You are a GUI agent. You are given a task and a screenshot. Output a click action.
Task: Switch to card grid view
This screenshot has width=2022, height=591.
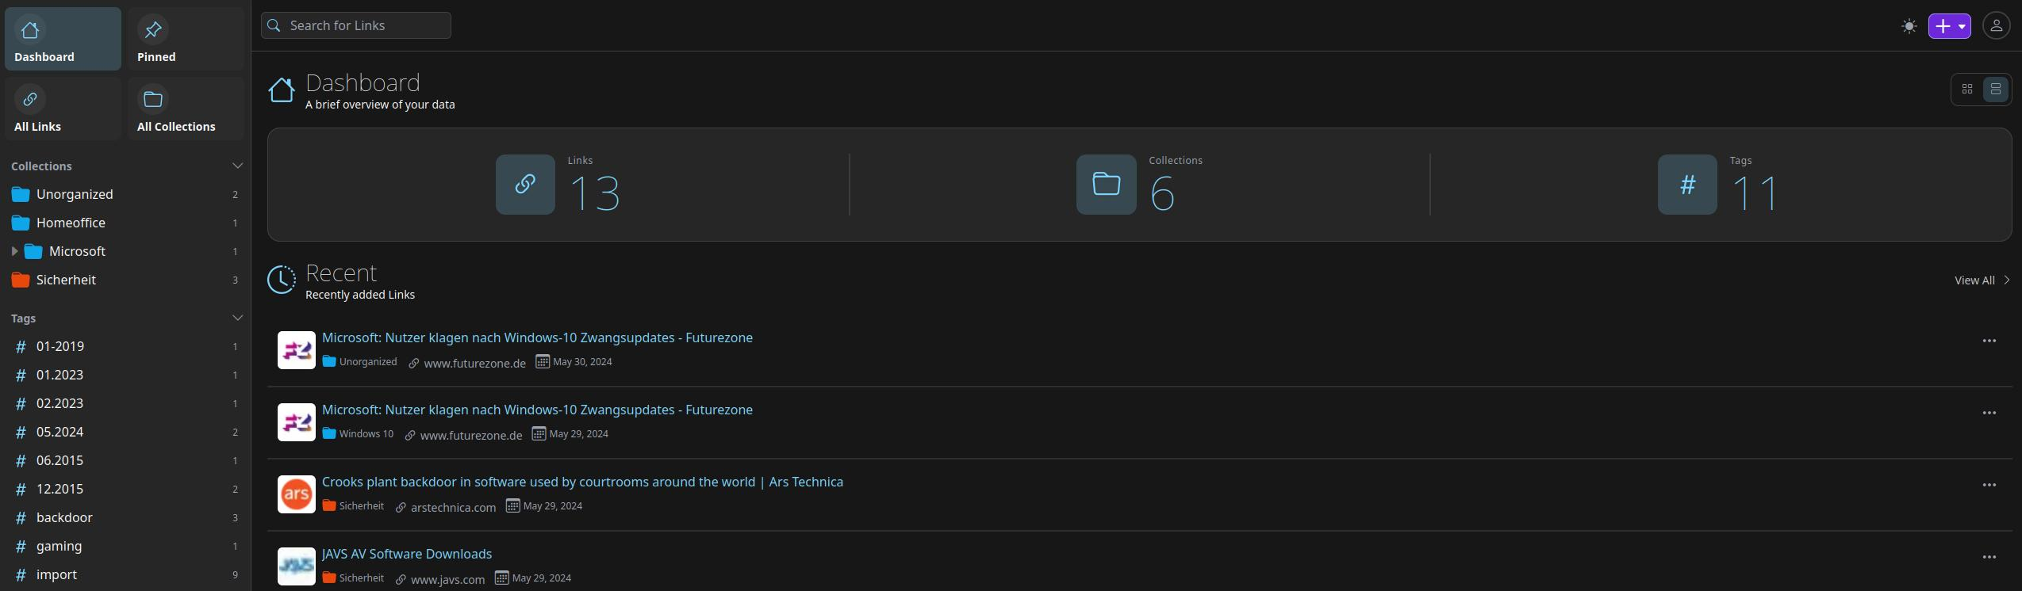coord(1967,90)
